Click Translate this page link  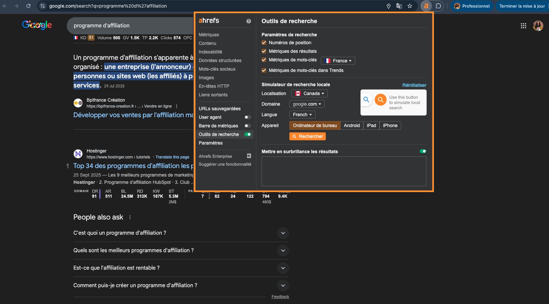tap(172, 157)
